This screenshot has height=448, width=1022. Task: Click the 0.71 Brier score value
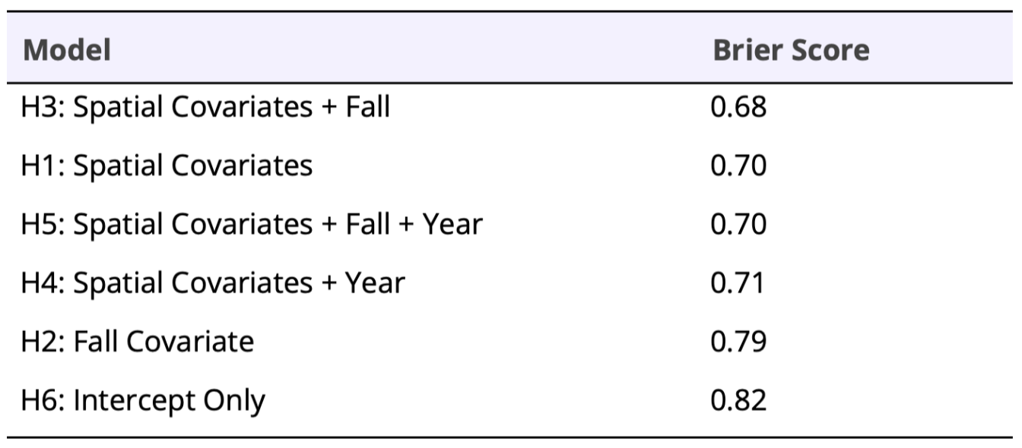[737, 282]
